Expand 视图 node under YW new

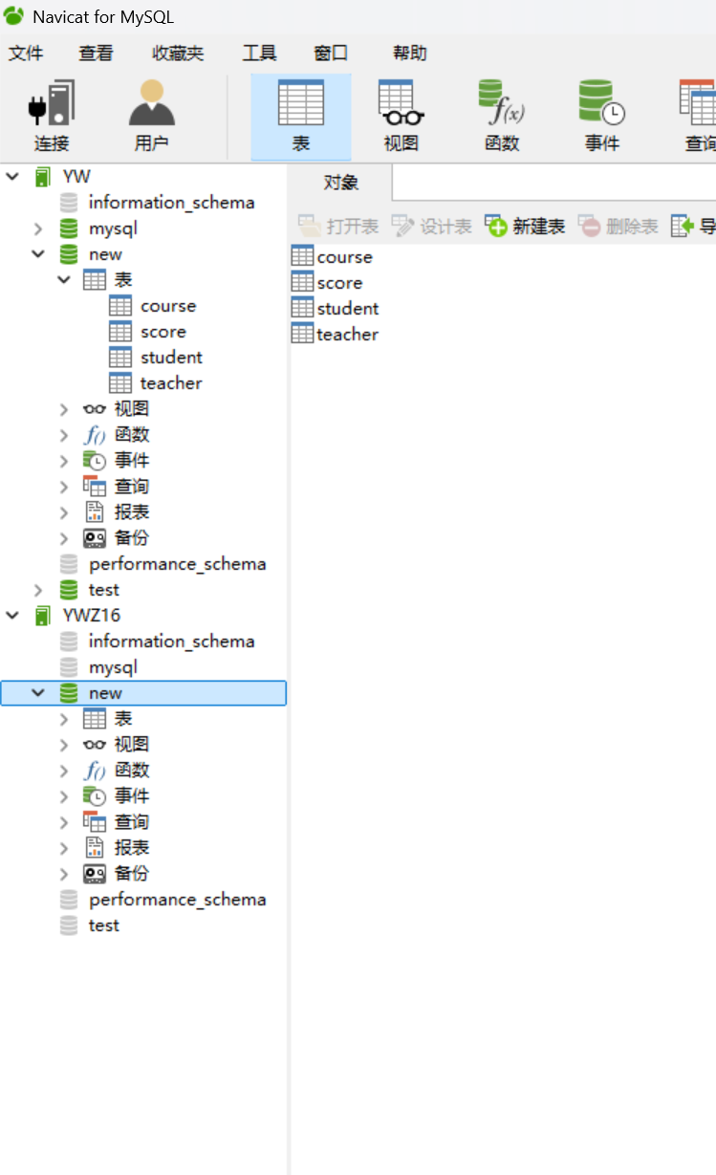[x=63, y=409]
